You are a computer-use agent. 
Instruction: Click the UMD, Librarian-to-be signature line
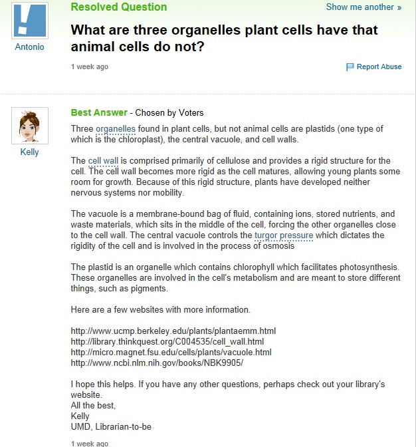111,427
